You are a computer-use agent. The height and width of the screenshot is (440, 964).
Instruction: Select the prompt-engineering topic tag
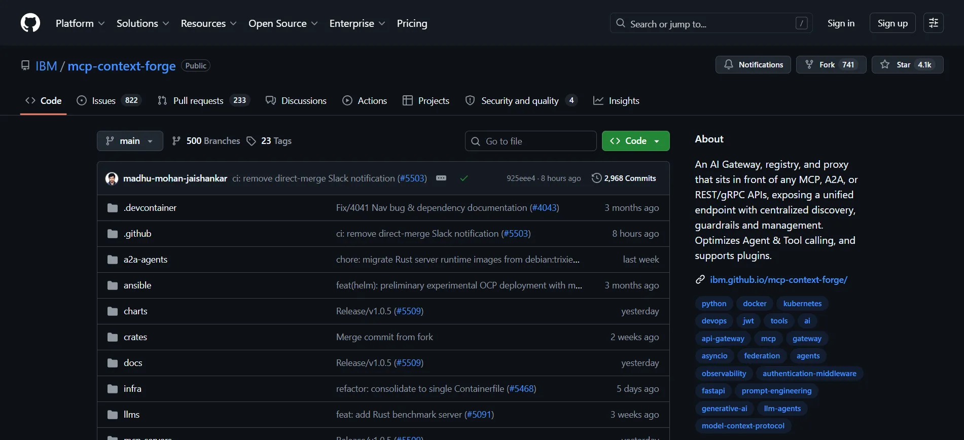tap(776, 391)
